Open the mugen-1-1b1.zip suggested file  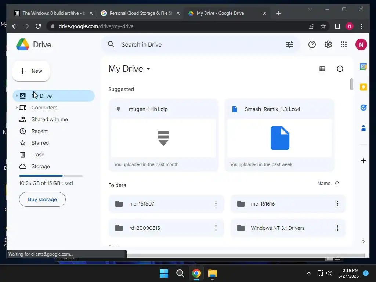point(163,135)
